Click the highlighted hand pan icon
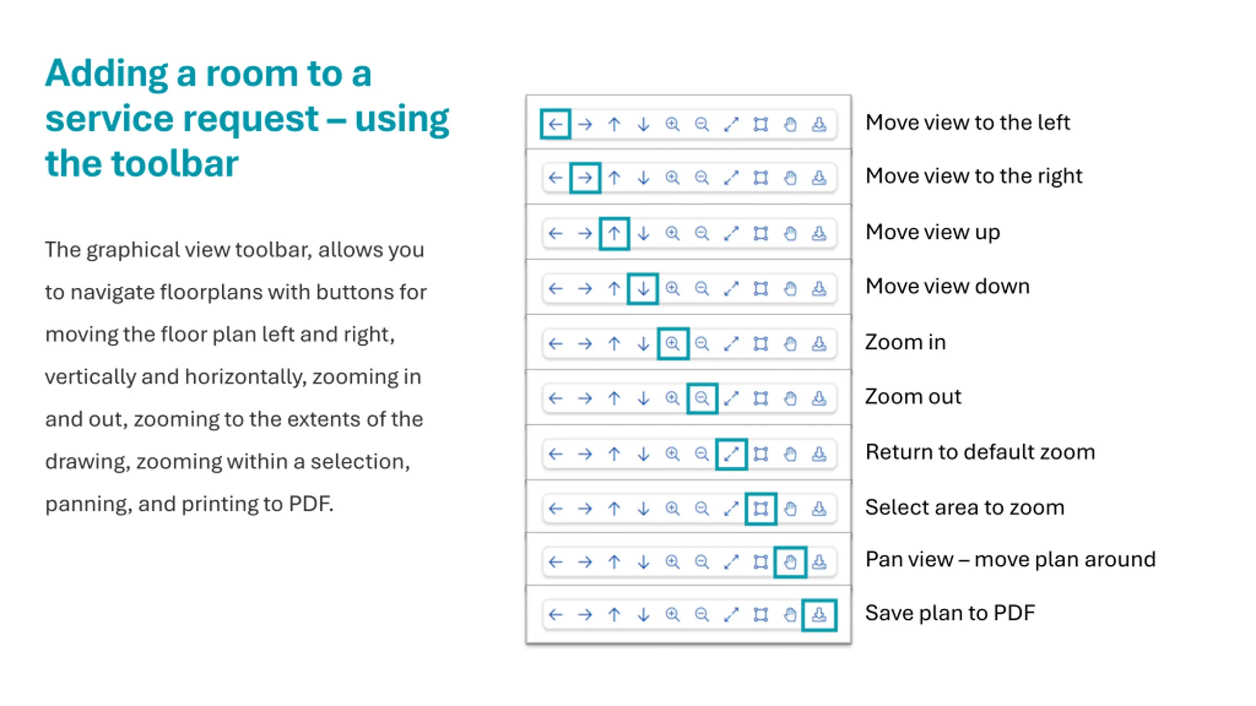This screenshot has width=1256, height=706. pos(790,562)
